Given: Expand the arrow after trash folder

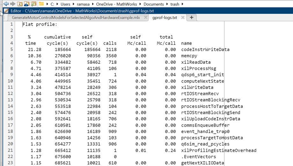Looking at the screenshot, I should [182, 4].
